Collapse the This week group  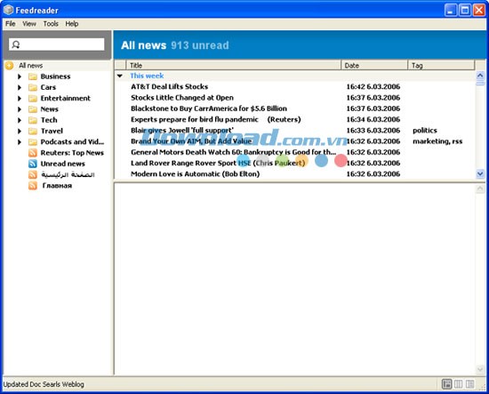point(120,76)
